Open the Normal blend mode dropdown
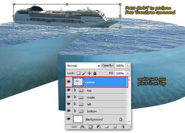The image size is (185, 133). (83, 66)
